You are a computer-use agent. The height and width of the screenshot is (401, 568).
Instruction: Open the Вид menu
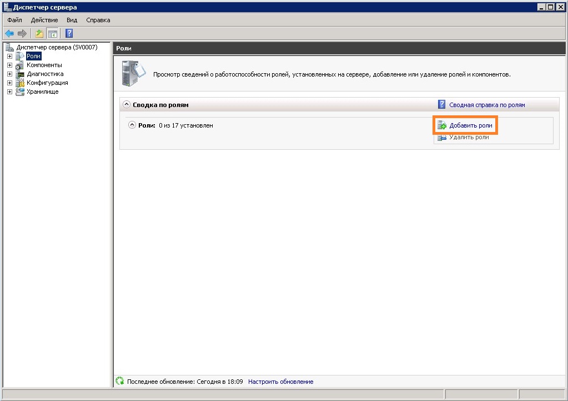(72, 20)
